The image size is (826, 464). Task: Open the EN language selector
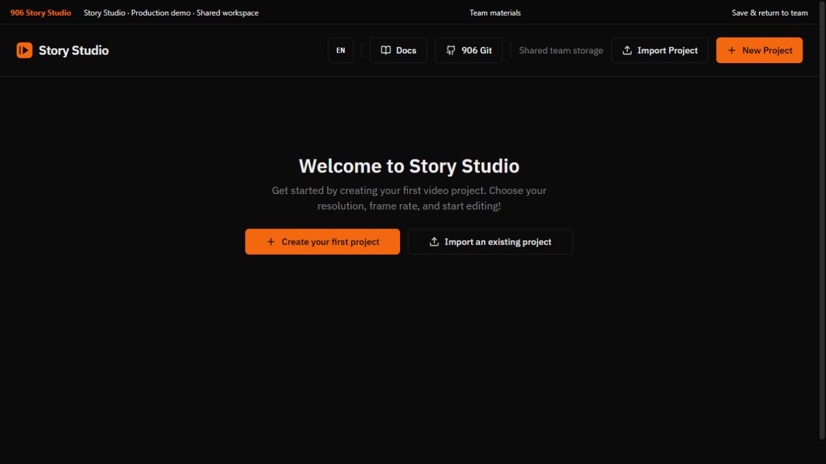point(341,50)
